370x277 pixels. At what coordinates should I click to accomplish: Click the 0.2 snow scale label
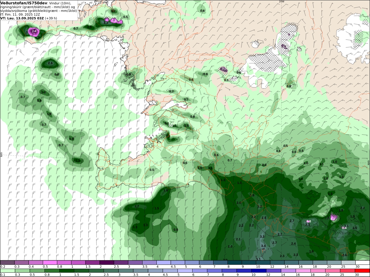pyautogui.click(x=3, y=267)
